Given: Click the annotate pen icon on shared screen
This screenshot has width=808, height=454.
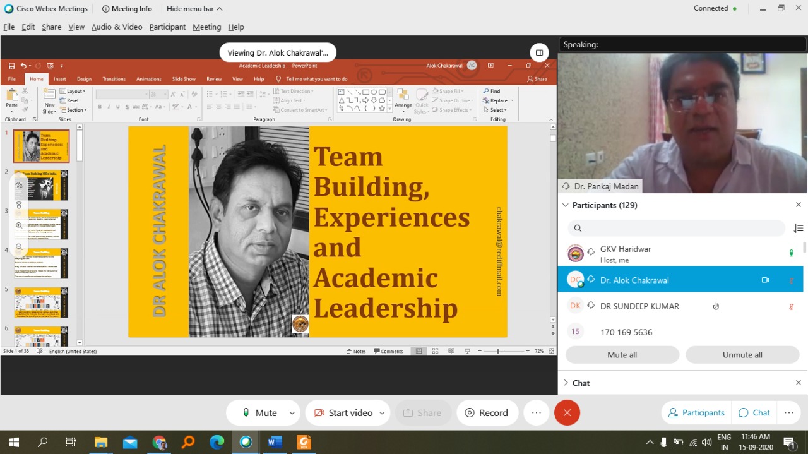Looking at the screenshot, I should 19,185.
